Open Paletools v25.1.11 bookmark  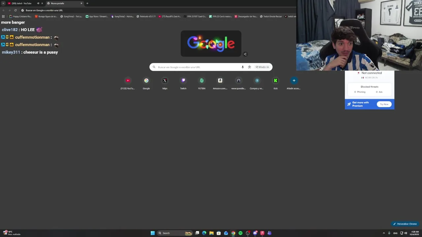coord(146,16)
